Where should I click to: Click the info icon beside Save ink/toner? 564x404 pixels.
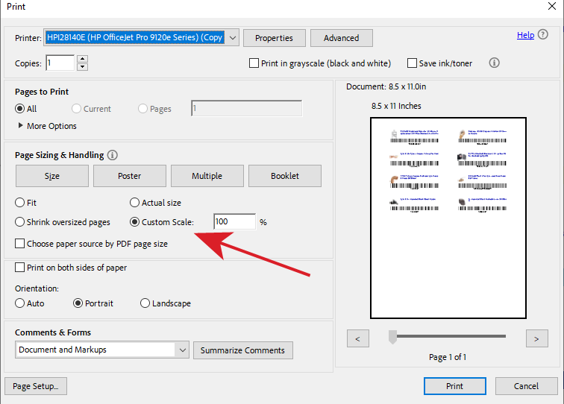point(494,63)
